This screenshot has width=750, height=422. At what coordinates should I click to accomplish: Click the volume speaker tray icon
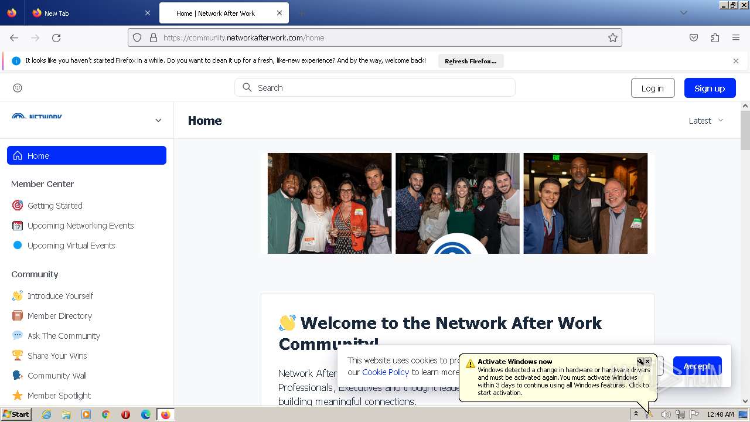[666, 414]
